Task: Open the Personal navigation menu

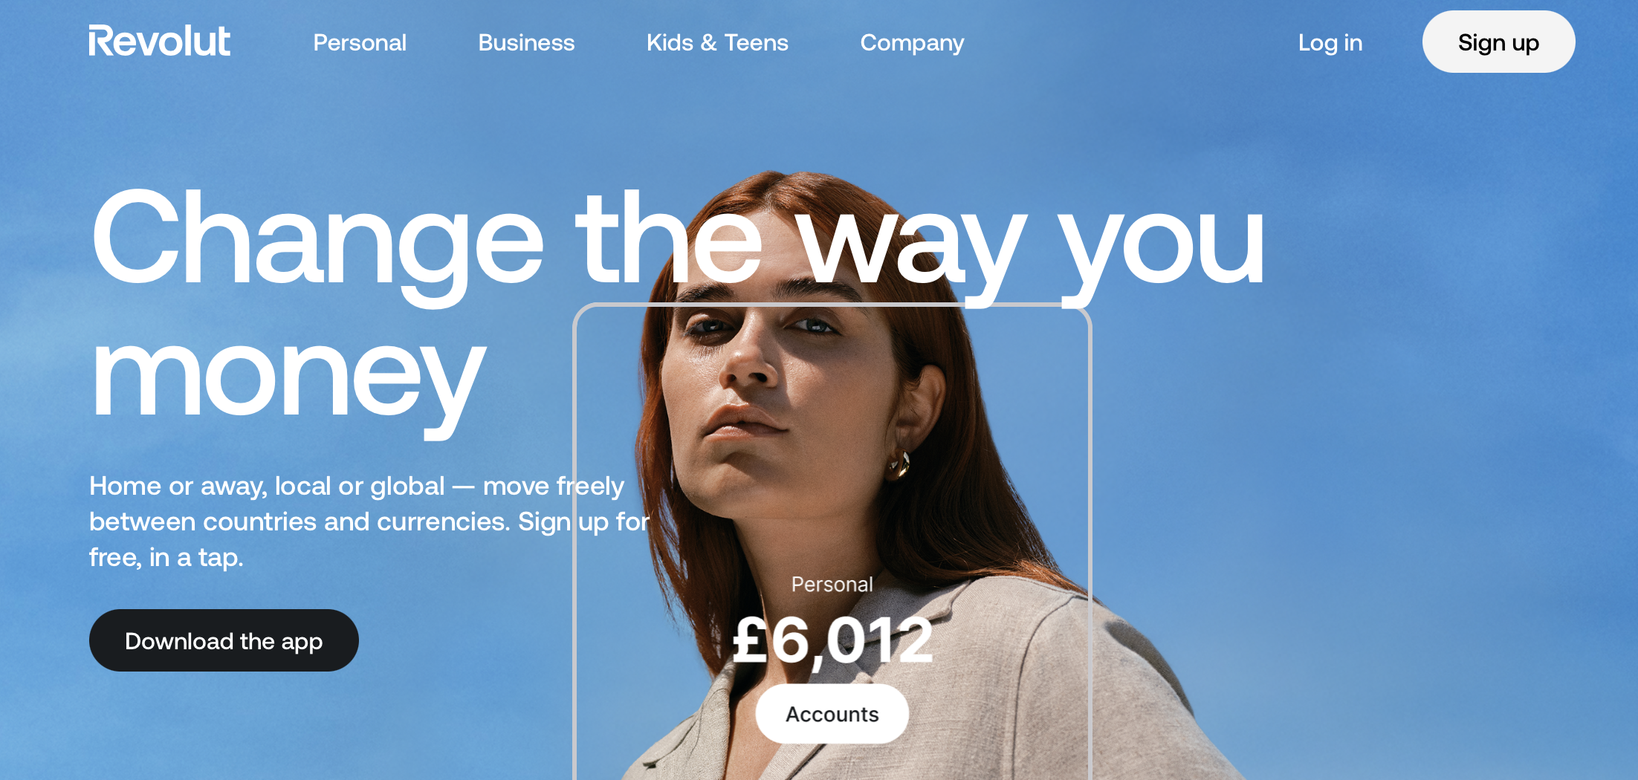Action: [360, 43]
